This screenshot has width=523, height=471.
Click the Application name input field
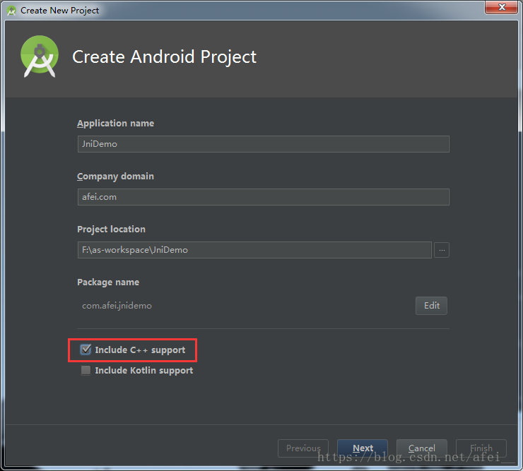(263, 144)
